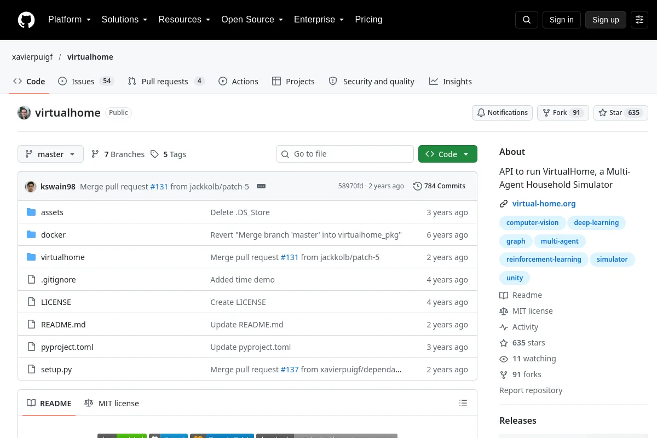Select the deep-learning topic tag
657x438 pixels.
click(596, 223)
